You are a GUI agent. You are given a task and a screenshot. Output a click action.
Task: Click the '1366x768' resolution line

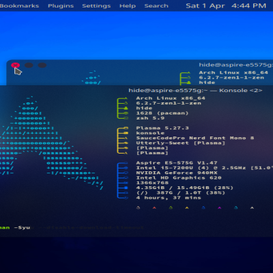tap(152, 183)
